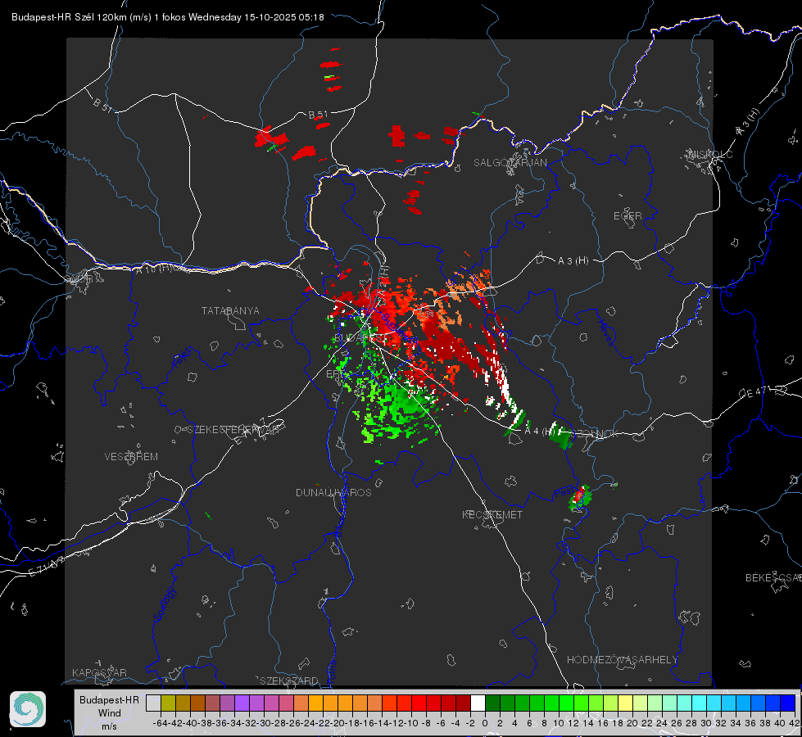
Task: Click the '42' value at legend end
Action: pyautogui.click(x=795, y=723)
